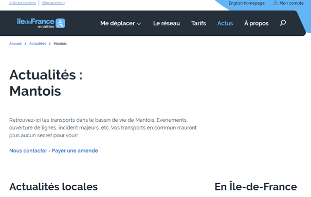Open the Tarifs menu item

(x=198, y=24)
